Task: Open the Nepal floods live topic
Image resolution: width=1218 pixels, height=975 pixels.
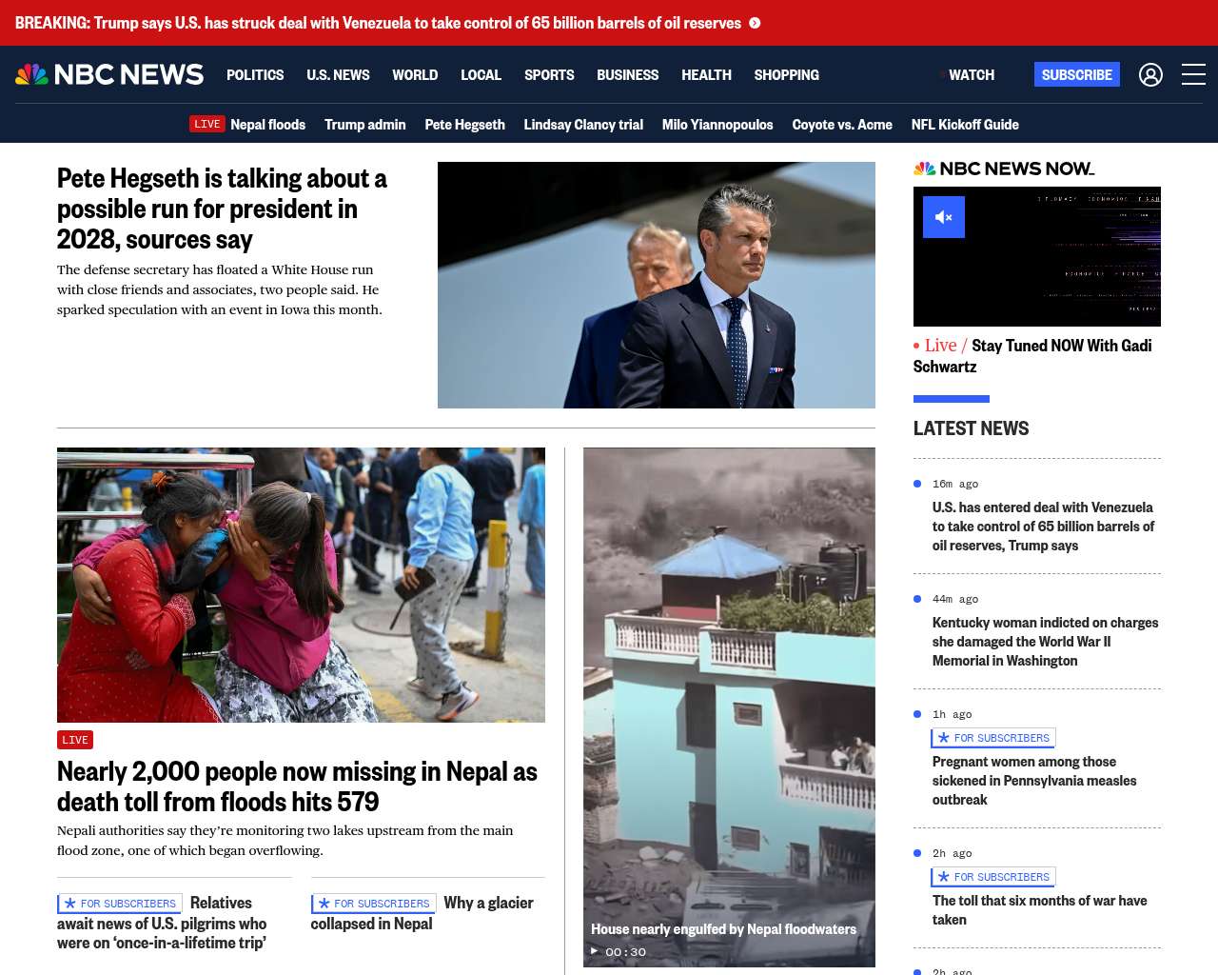Action: 267,124
